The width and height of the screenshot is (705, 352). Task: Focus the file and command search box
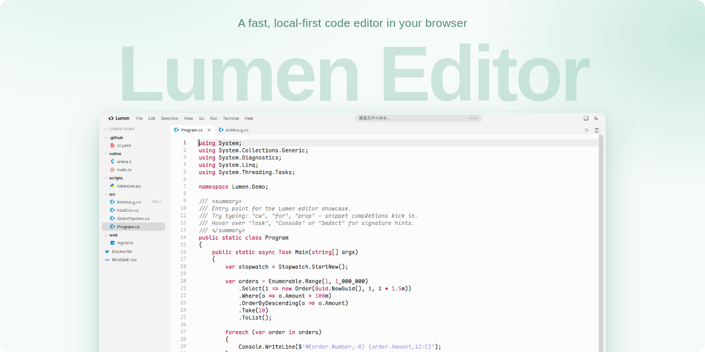419,118
